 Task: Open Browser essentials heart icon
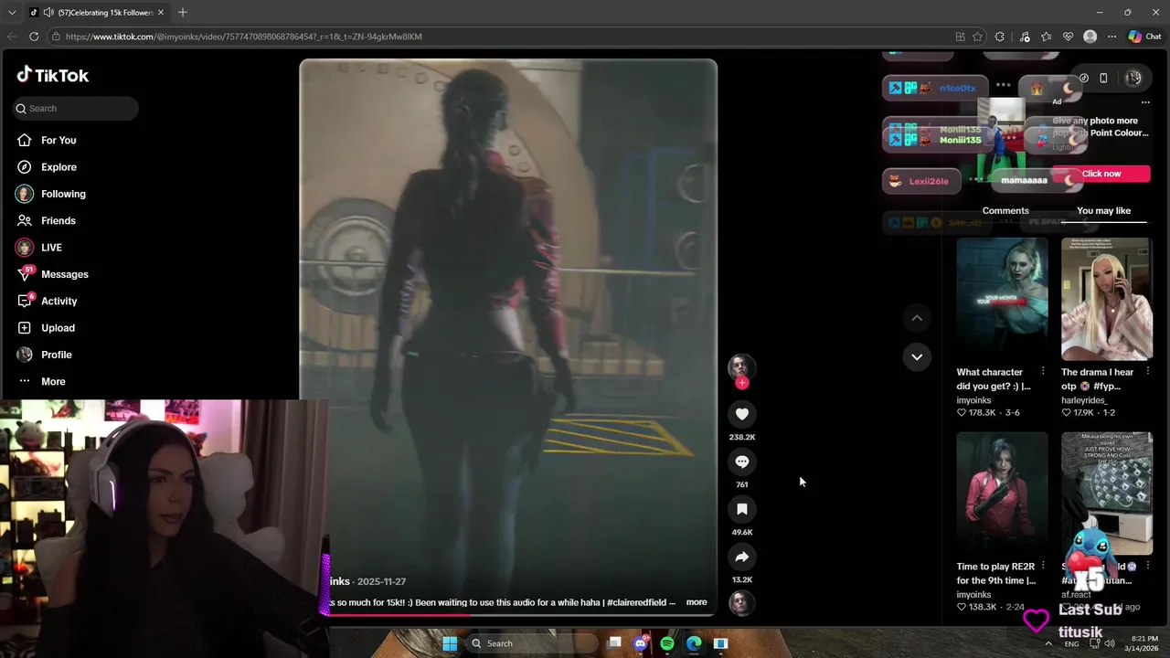(x=1068, y=37)
